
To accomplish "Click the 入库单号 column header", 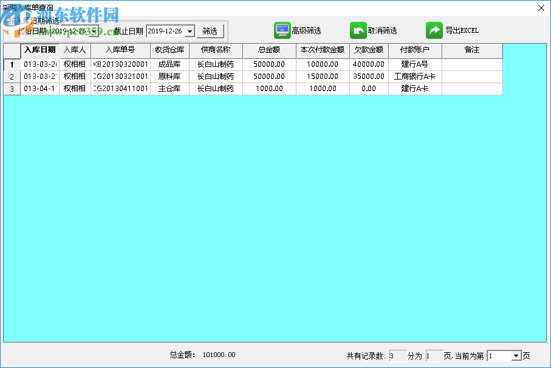I will [x=120, y=50].
